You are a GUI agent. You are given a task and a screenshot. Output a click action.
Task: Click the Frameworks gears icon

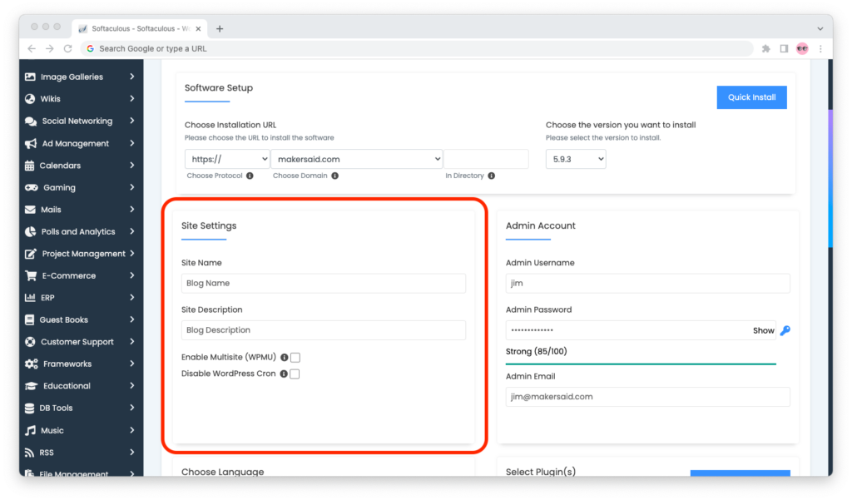point(32,364)
